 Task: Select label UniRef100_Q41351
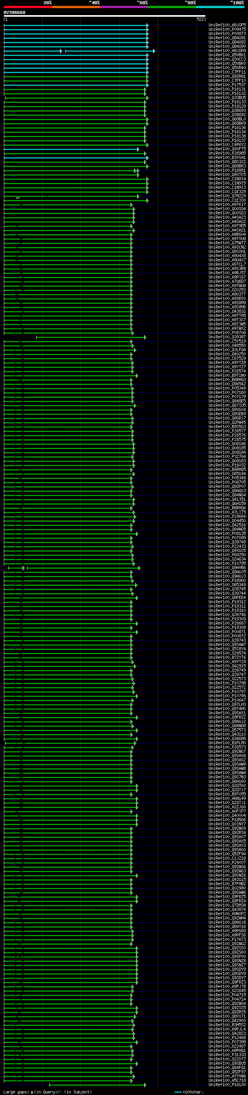[227, 499]
